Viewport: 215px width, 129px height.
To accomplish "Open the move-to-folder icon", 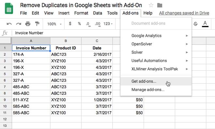I will tap(160, 5).
